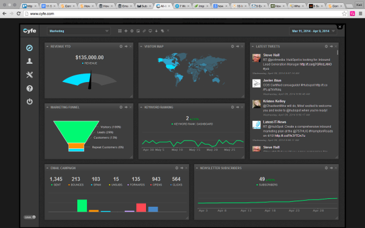This screenshot has height=228, width=365.
Task: Click the orange Customers segment of funnel
Action: coord(76,146)
